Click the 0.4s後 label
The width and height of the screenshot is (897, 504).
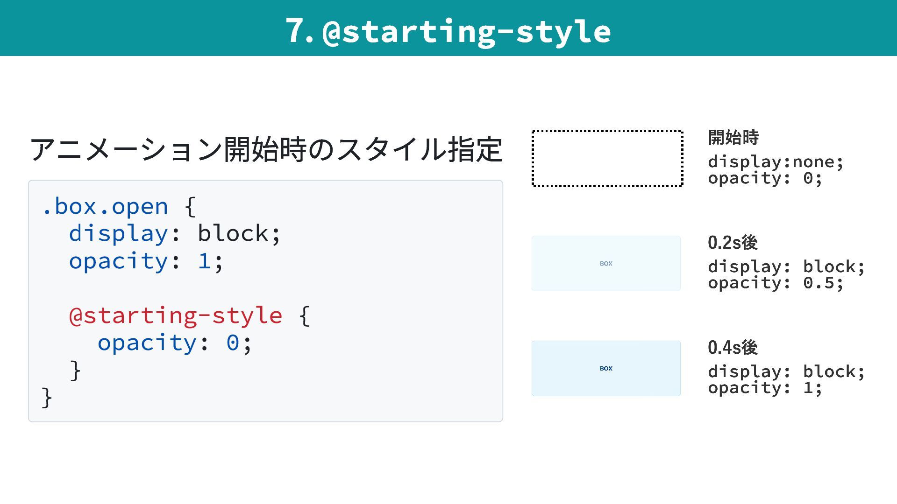coord(733,348)
